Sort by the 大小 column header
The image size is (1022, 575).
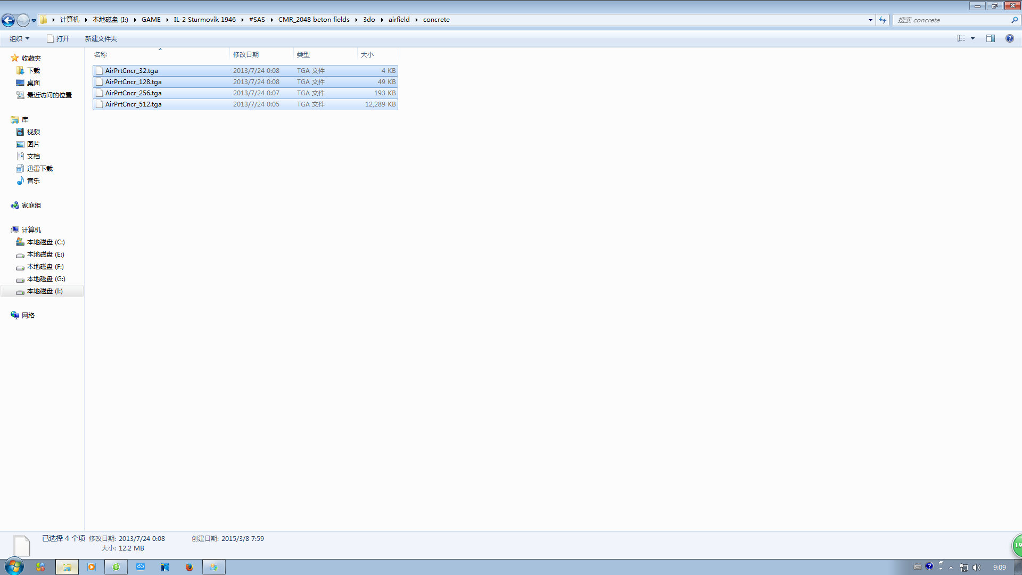[367, 54]
